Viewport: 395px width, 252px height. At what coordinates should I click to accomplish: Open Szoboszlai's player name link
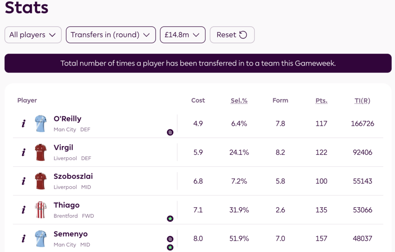pyautogui.click(x=73, y=176)
